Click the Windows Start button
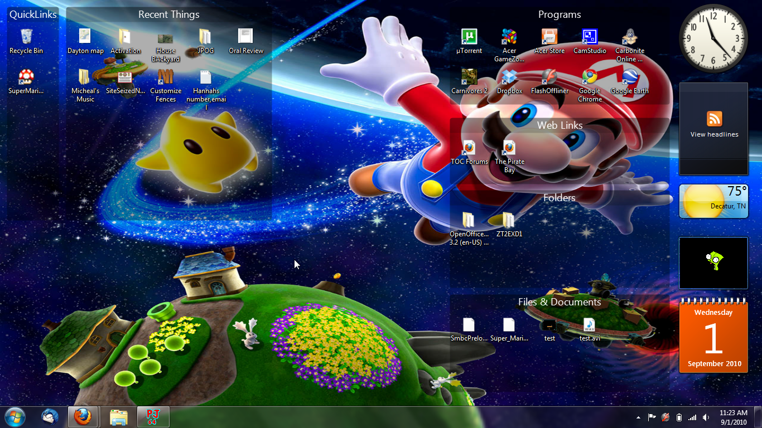The height and width of the screenshot is (428, 762). (15, 416)
